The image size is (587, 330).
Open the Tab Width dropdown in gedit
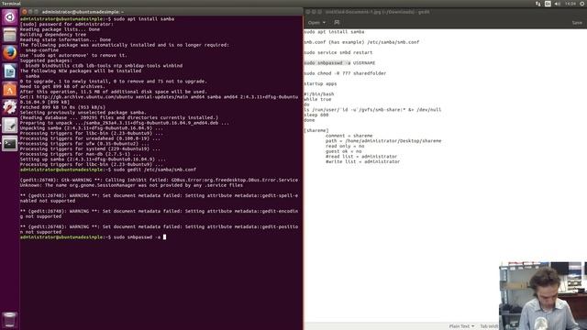coord(489,326)
